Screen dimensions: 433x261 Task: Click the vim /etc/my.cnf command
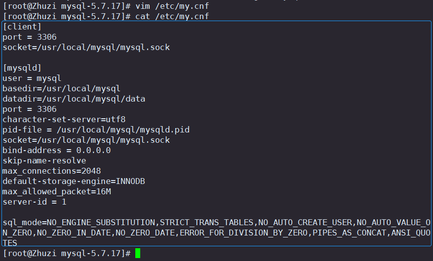(172, 6)
